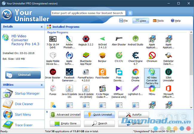Select the FormatFactory 4.2.0.0 icon
194x134 pixels.
tap(86, 72)
